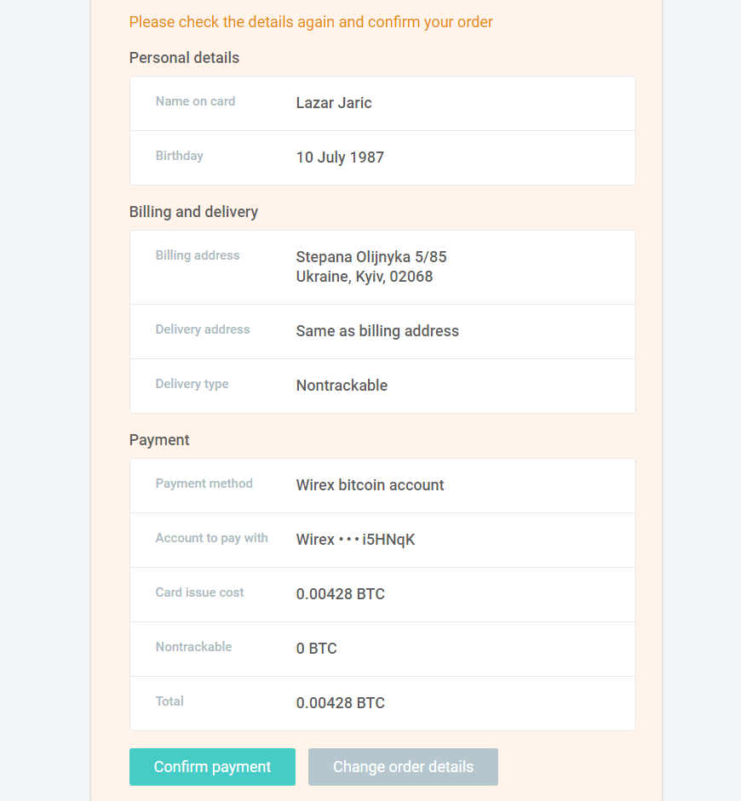Click the Delivery address label
This screenshot has width=741, height=801.
tap(203, 329)
